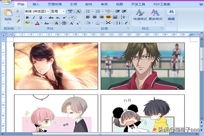Toggle Italic formatting

[x=34, y=17]
